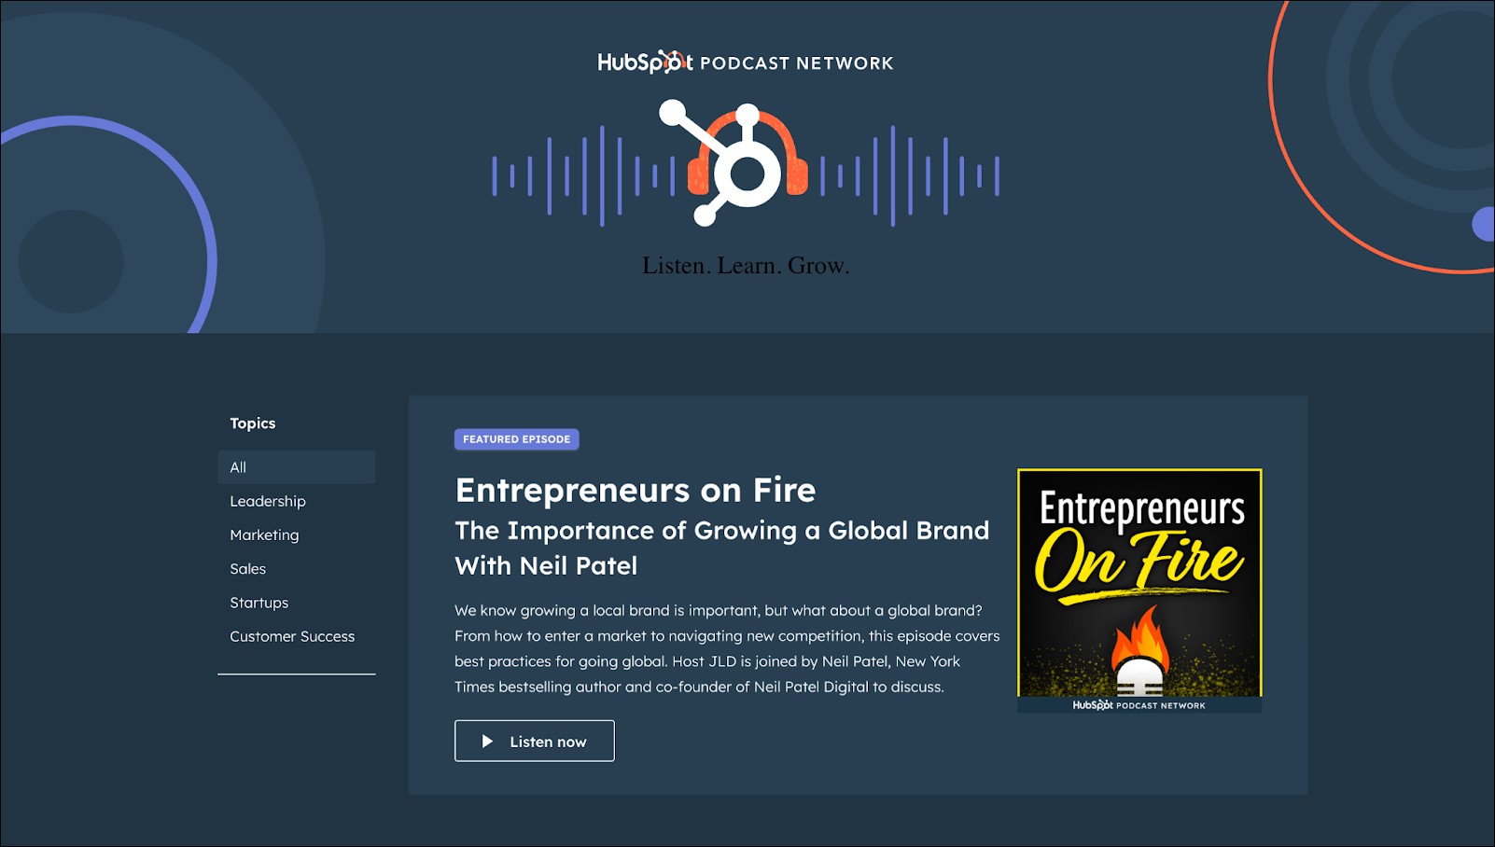The height and width of the screenshot is (847, 1495).
Task: Click the Topics heading
Action: click(253, 423)
